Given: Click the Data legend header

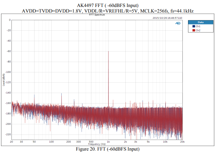Looking at the screenshot, I should [201, 22].
